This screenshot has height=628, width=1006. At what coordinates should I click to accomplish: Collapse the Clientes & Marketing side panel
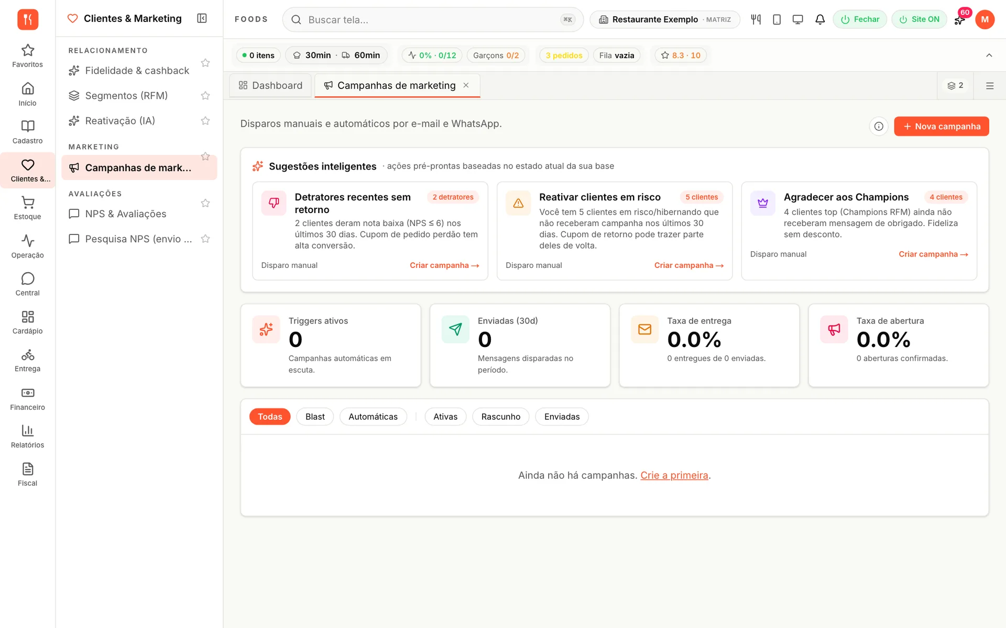coord(202,18)
